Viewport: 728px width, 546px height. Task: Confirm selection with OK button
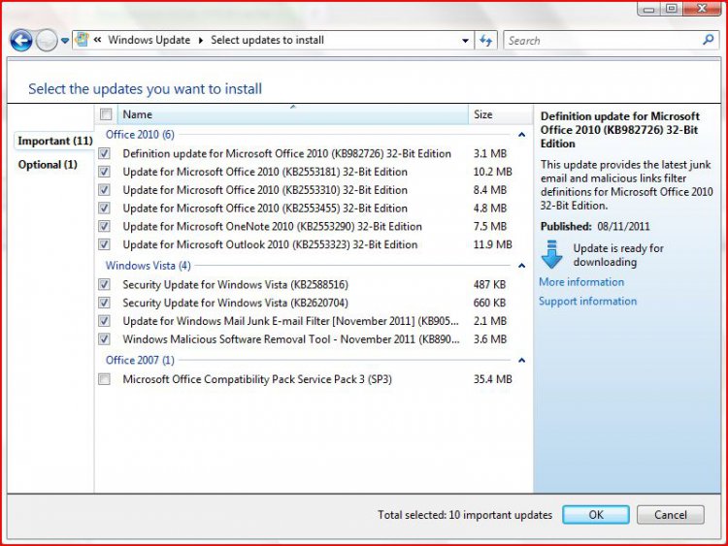[x=596, y=515]
